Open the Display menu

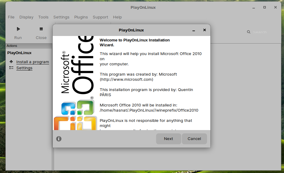26,17
